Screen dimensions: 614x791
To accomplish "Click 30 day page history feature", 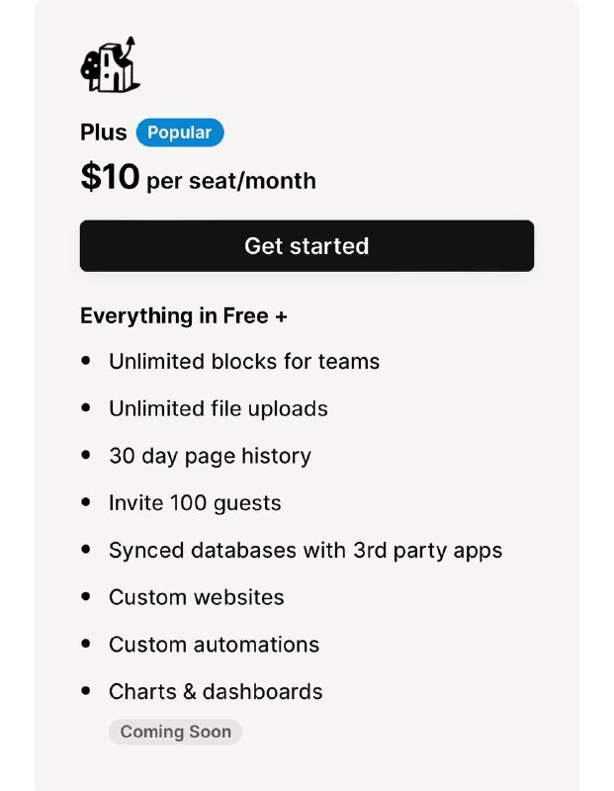I will coord(210,456).
